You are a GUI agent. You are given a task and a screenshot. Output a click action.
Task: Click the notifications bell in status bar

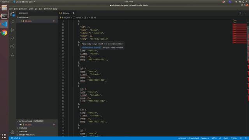click(245, 138)
